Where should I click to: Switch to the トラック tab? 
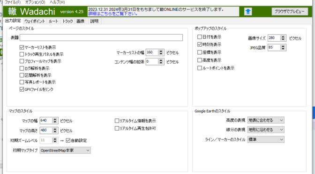point(67,21)
